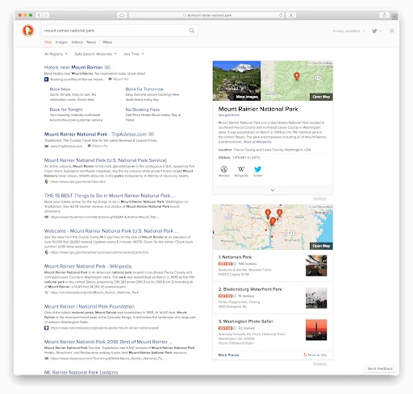Click the Yelp icon beside More at Yelp
The image size is (413, 394).
coord(305,355)
